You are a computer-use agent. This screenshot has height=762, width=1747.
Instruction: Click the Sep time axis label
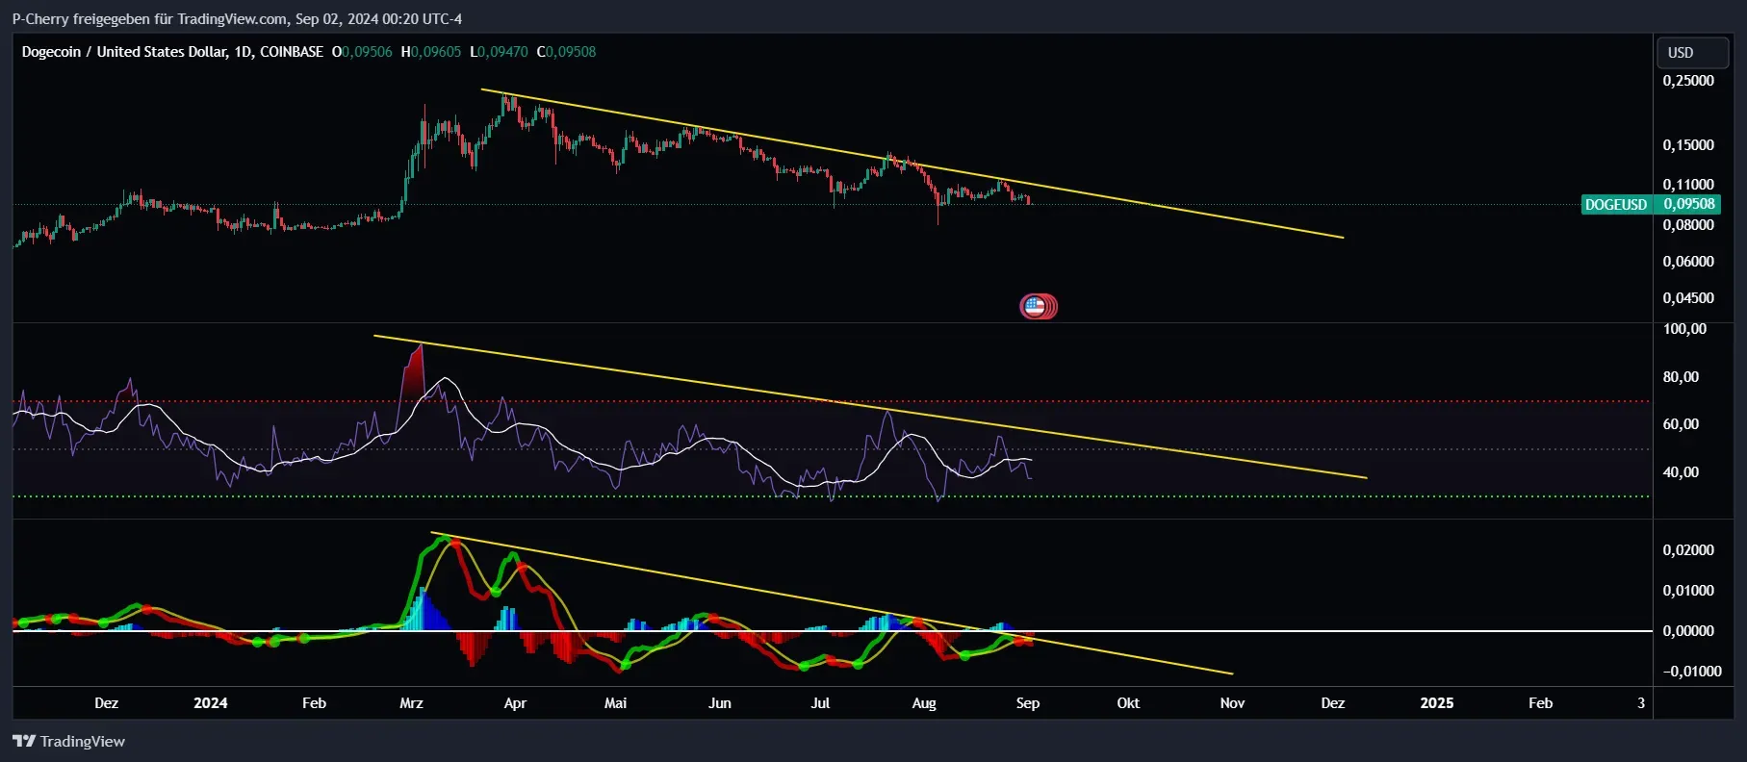coord(1028,703)
